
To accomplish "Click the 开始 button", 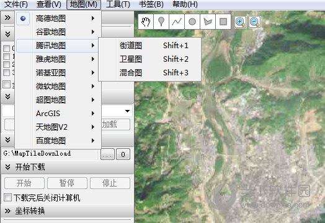I will point(24,183).
